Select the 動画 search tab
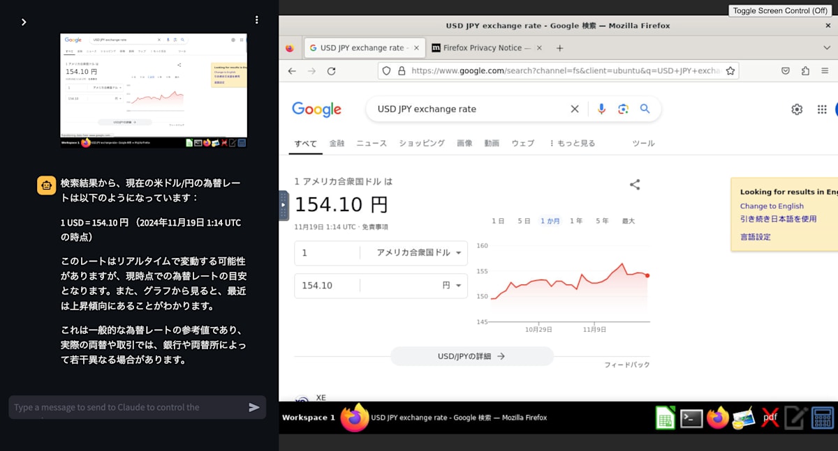 click(492, 144)
